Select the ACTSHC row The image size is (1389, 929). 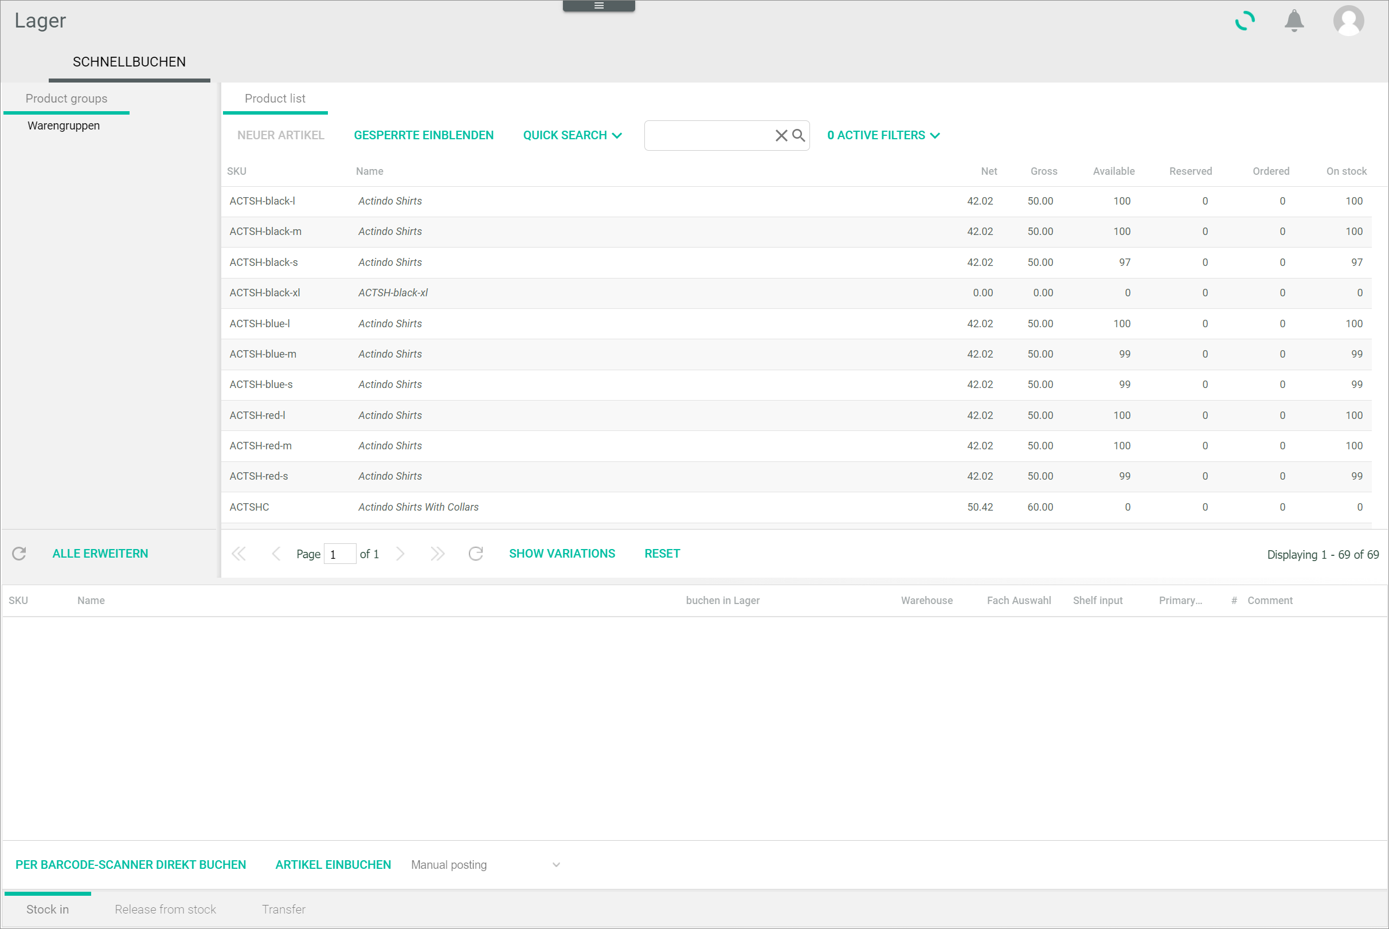796,507
